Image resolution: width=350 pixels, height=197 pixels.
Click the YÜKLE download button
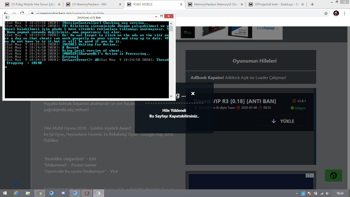pyautogui.click(x=283, y=121)
